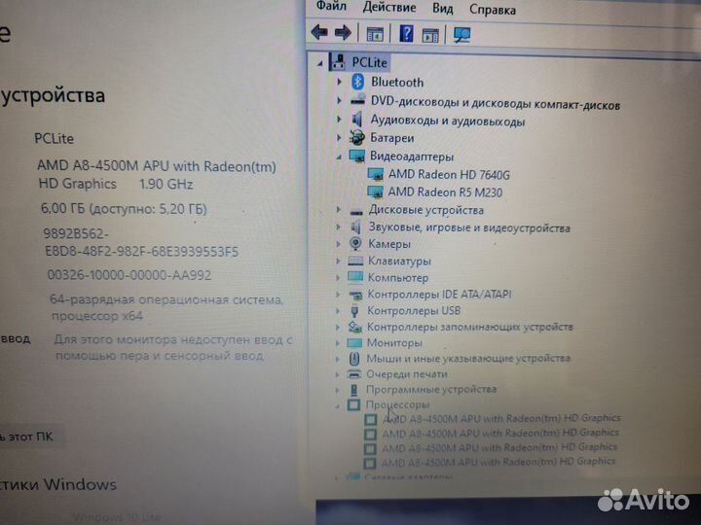Click the rename этот ПК button in Settings

29,437
